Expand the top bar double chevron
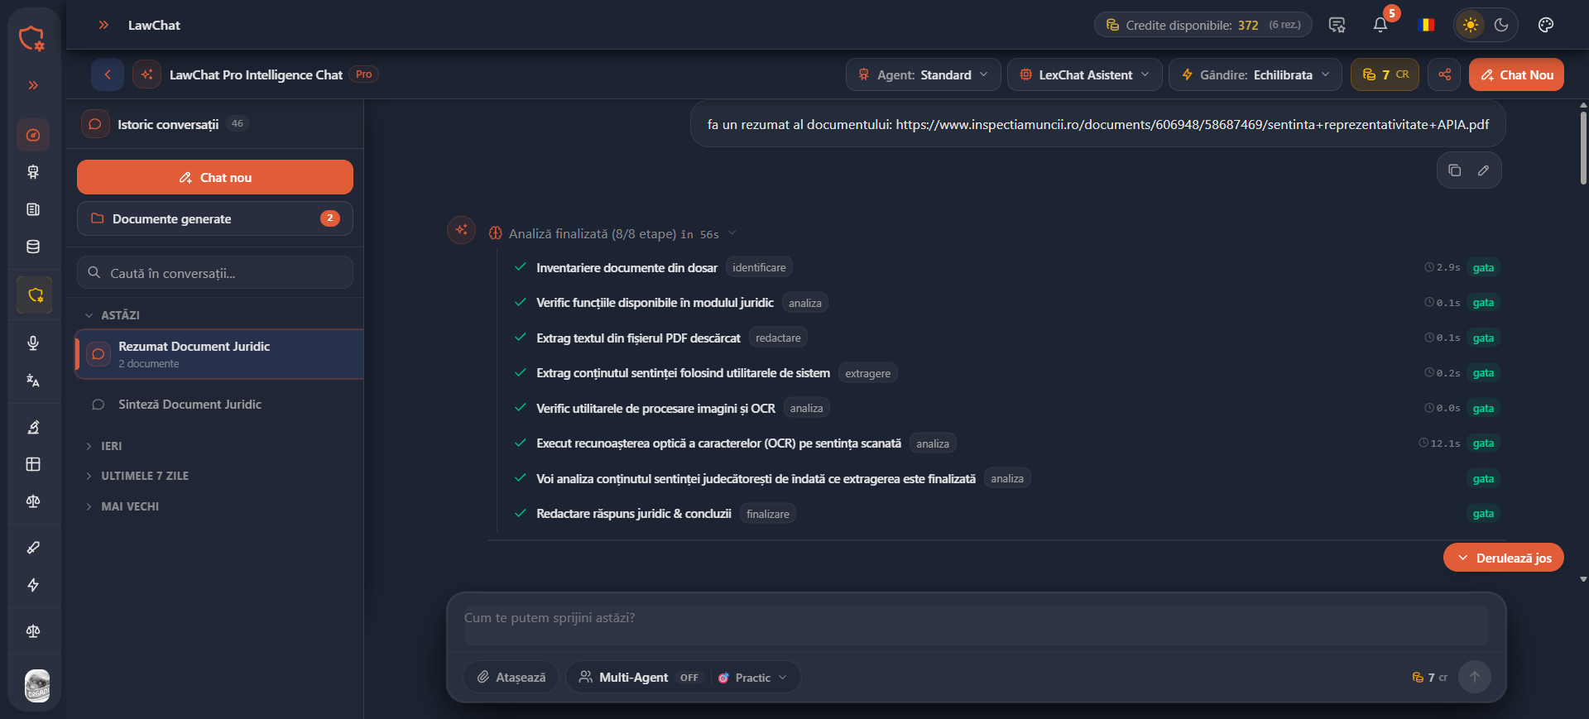1589x719 pixels. pos(103,25)
